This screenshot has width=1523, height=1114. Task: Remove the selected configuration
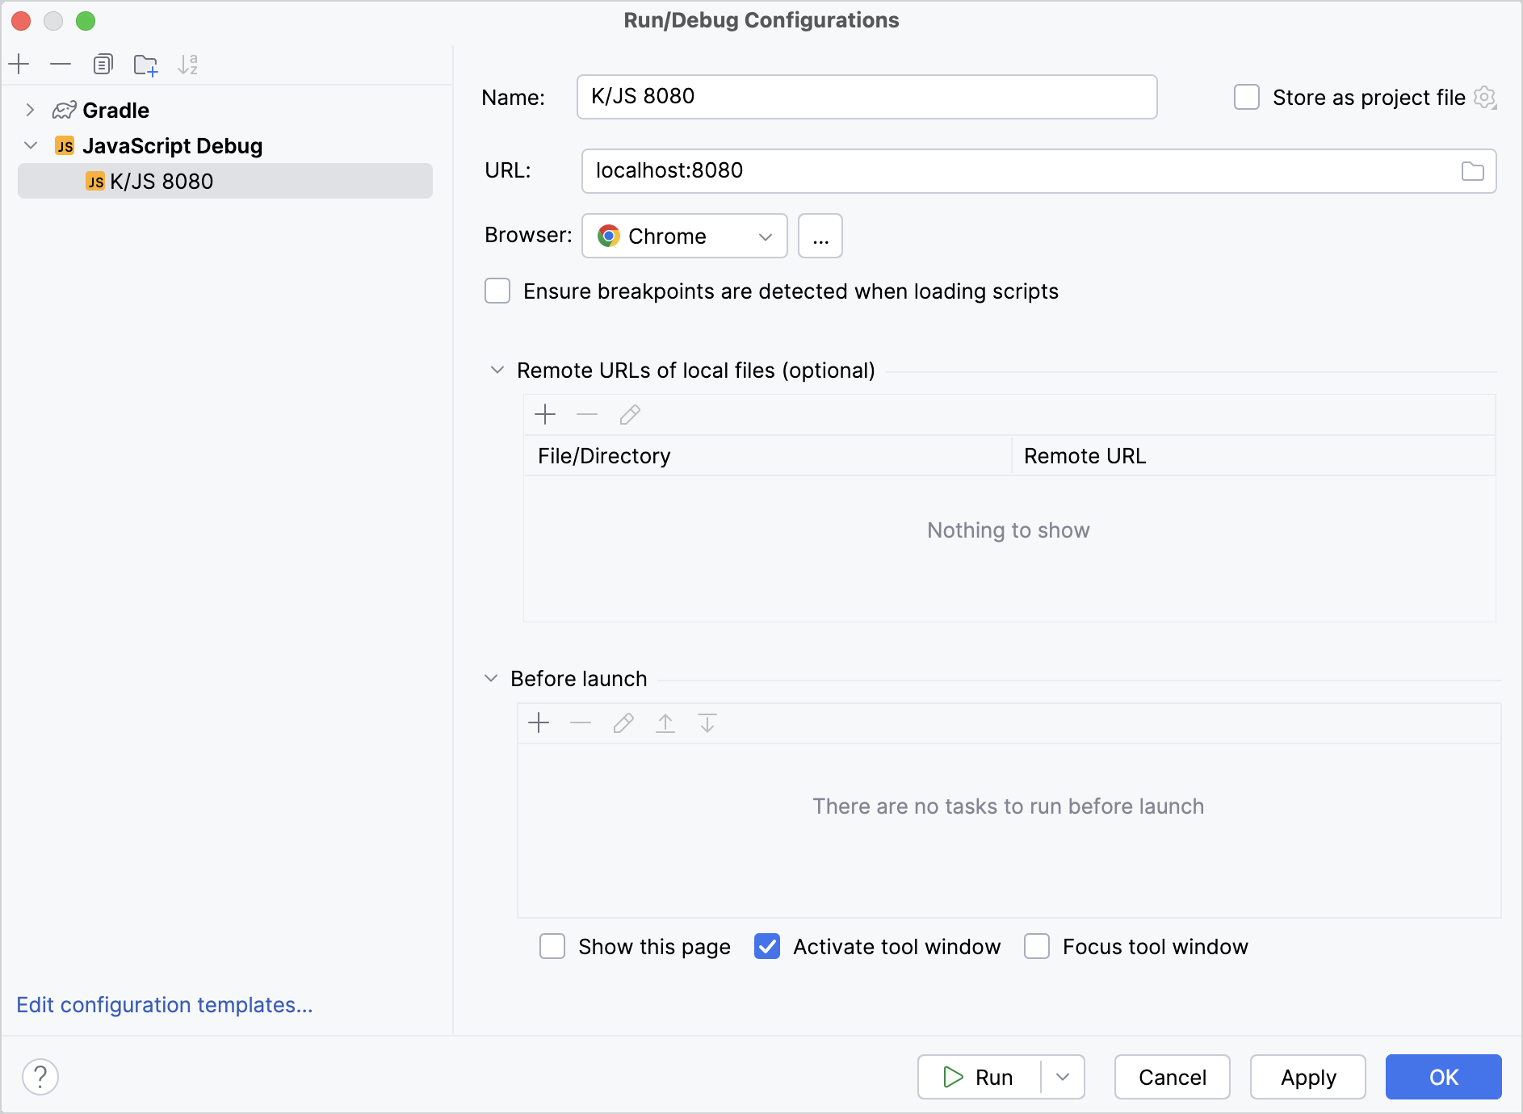pos(61,64)
